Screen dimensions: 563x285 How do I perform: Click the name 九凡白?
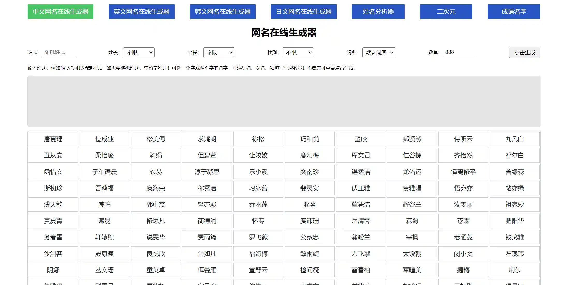click(x=514, y=139)
